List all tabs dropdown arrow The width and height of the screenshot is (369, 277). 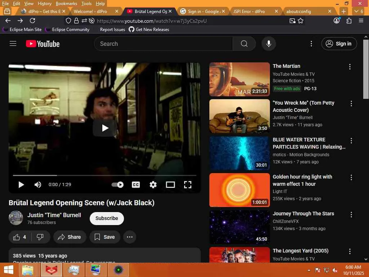[x=359, y=11]
